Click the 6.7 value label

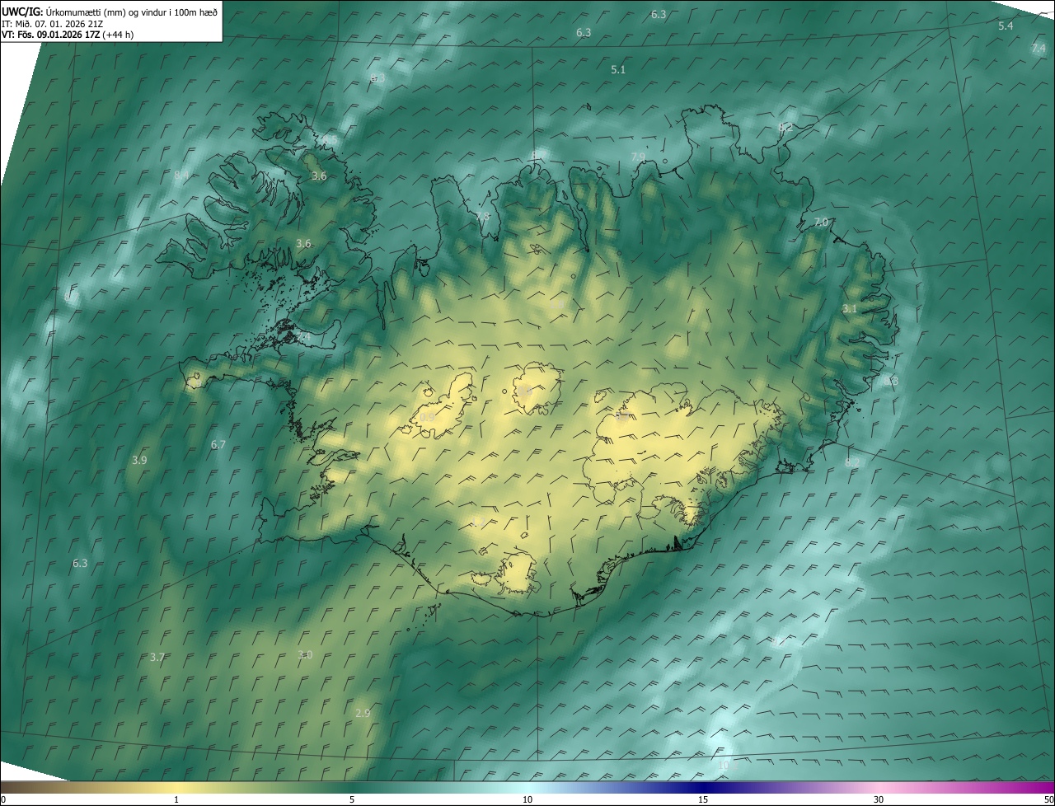(x=218, y=445)
